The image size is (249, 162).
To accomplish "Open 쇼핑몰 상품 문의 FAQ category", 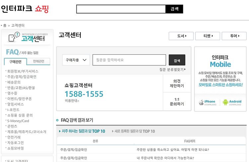I will (x=20, y=115).
